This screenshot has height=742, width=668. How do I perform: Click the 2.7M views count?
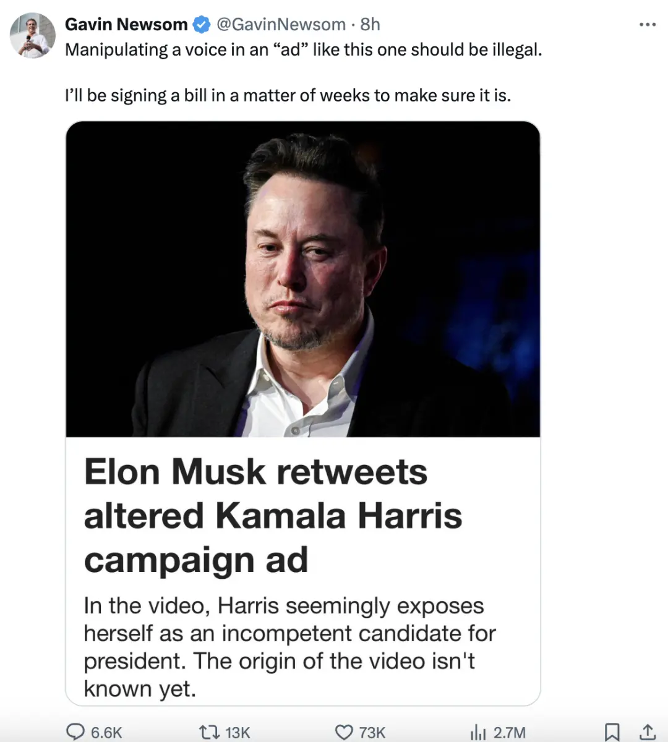coord(510,733)
